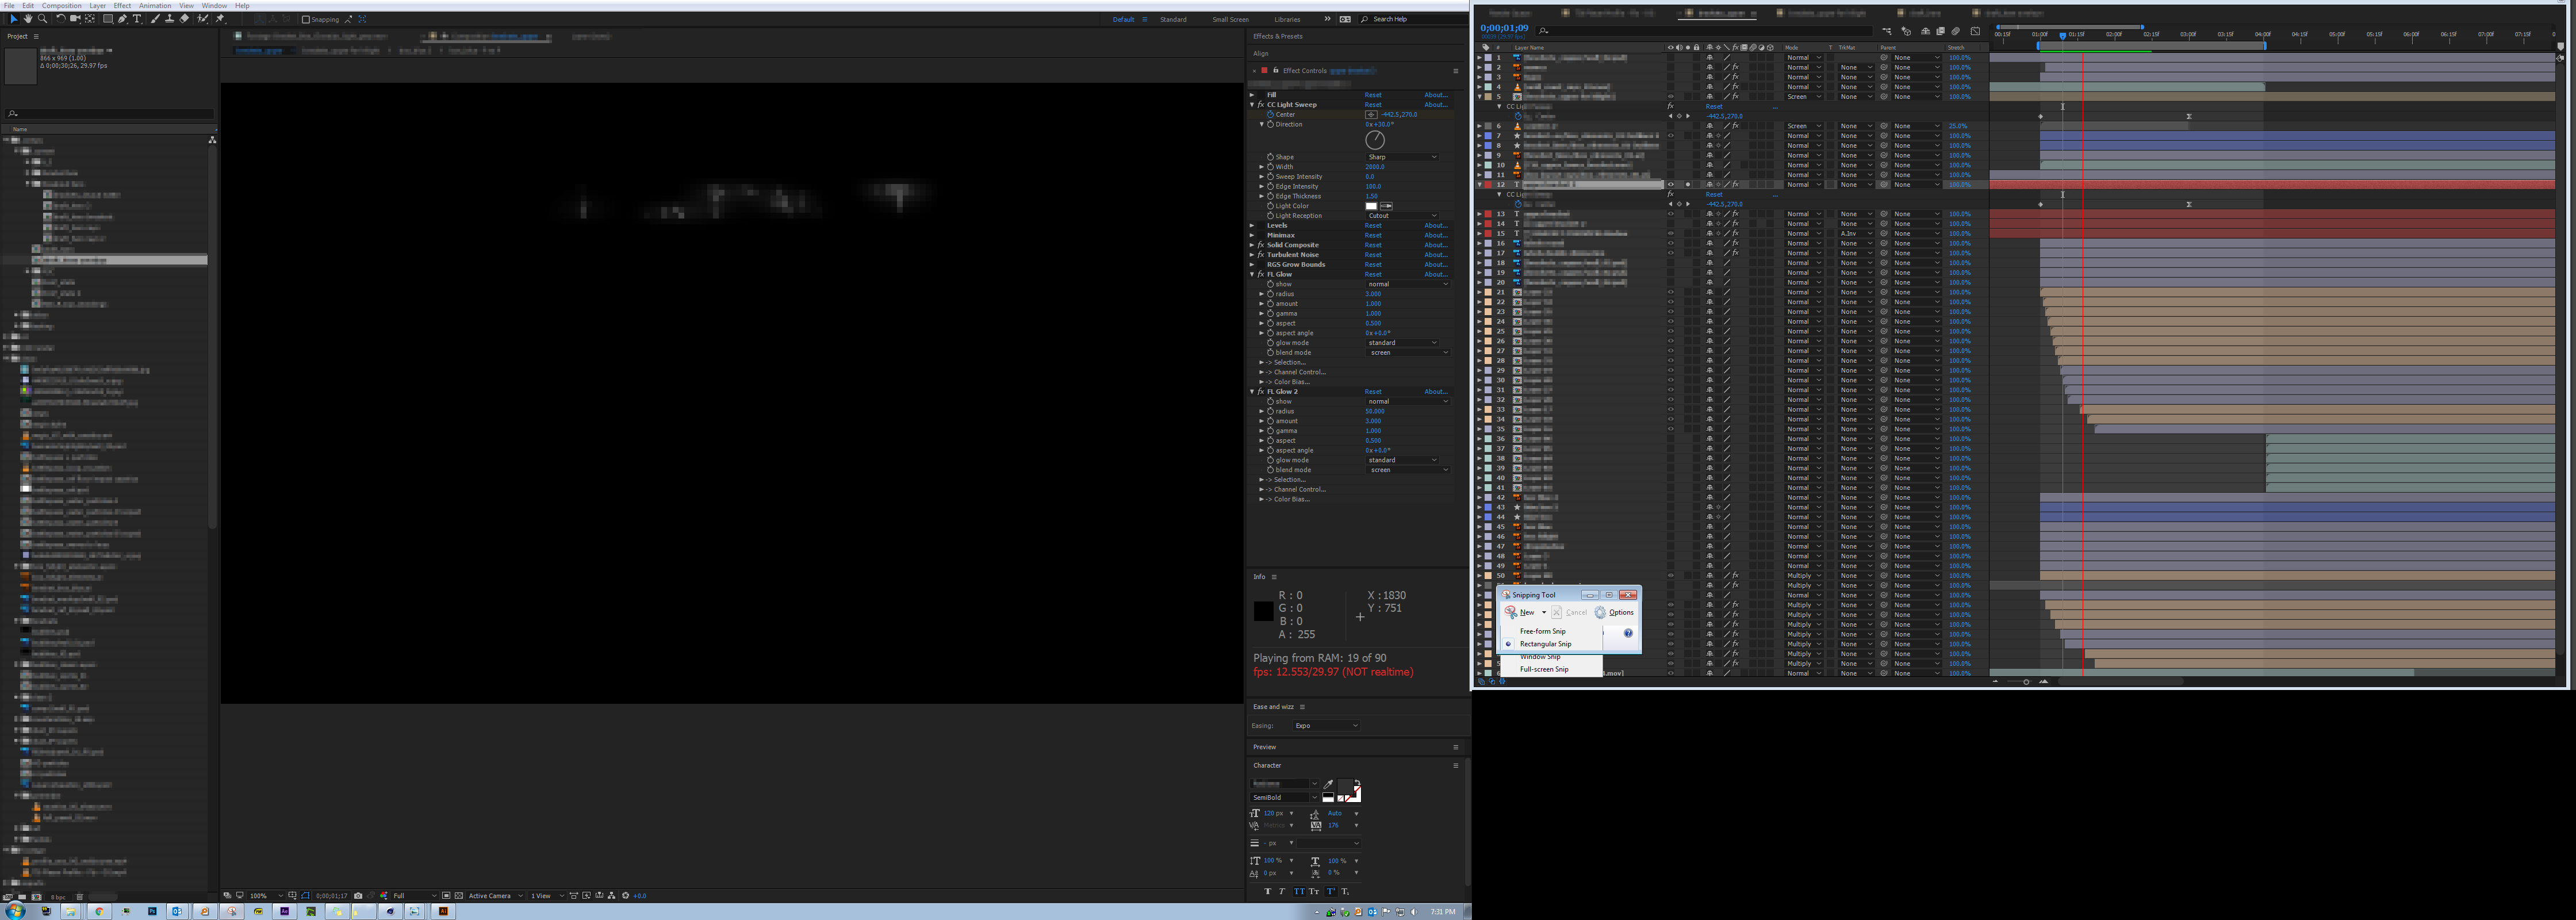The height and width of the screenshot is (920, 2576).
Task: Click the Center point picker crosshair icon
Action: [x=1372, y=115]
